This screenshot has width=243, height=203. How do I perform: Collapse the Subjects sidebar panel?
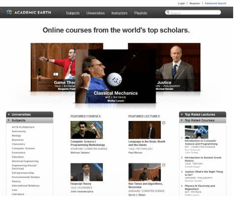tap(30, 120)
